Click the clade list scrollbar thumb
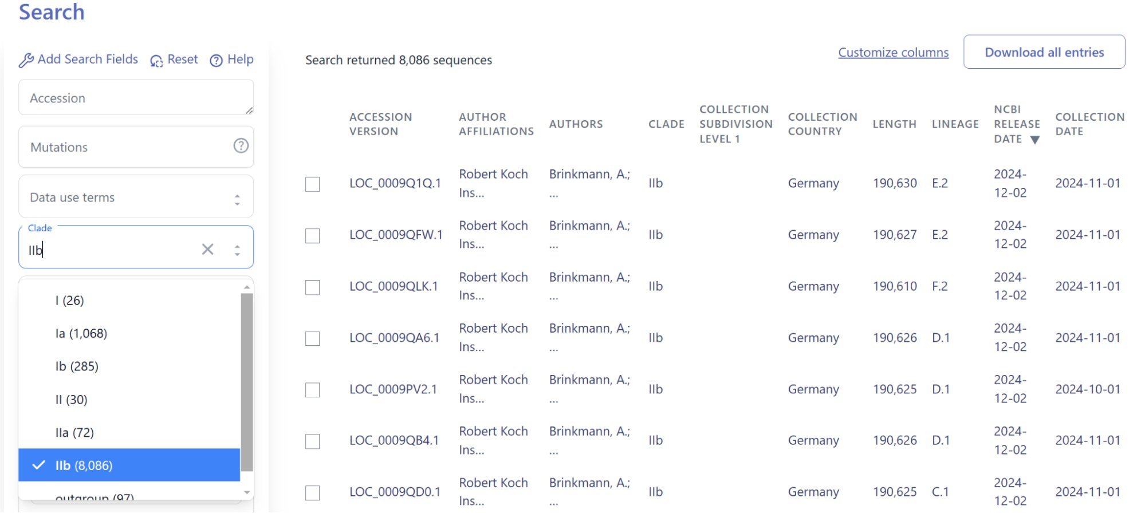The image size is (1145, 513). (247, 382)
